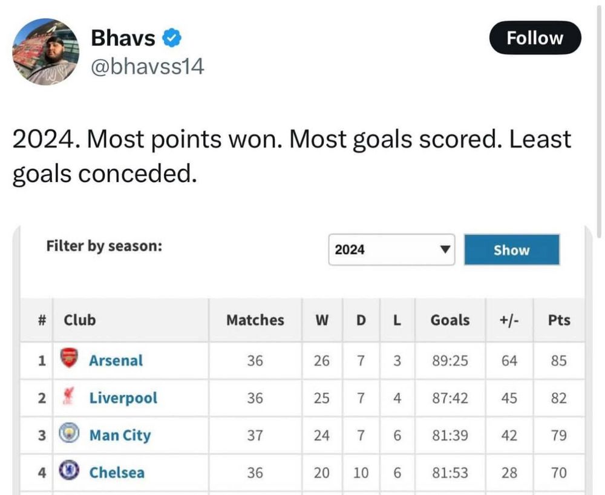The width and height of the screenshot is (605, 495).
Task: Follow the Bhavs account
Action: pyautogui.click(x=534, y=38)
